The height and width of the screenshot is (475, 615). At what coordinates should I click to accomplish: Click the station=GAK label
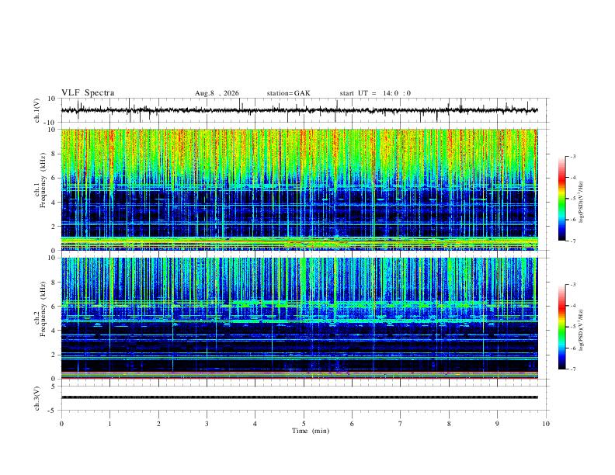tap(288, 93)
